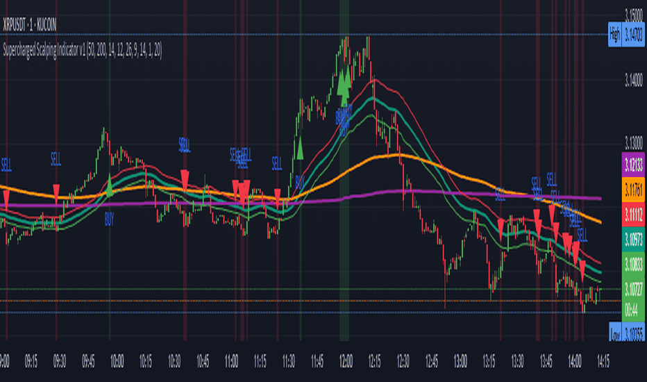Click the 3.15000 price axis label
This screenshot has width=647, height=382.
(633, 15)
